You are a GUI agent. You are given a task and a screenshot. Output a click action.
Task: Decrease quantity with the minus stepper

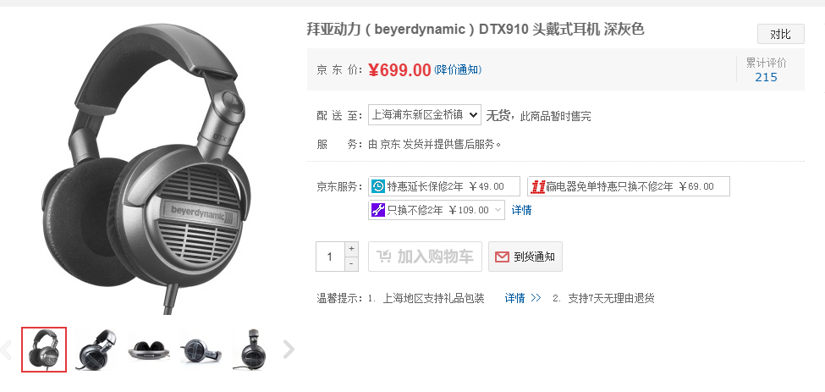[x=351, y=263]
